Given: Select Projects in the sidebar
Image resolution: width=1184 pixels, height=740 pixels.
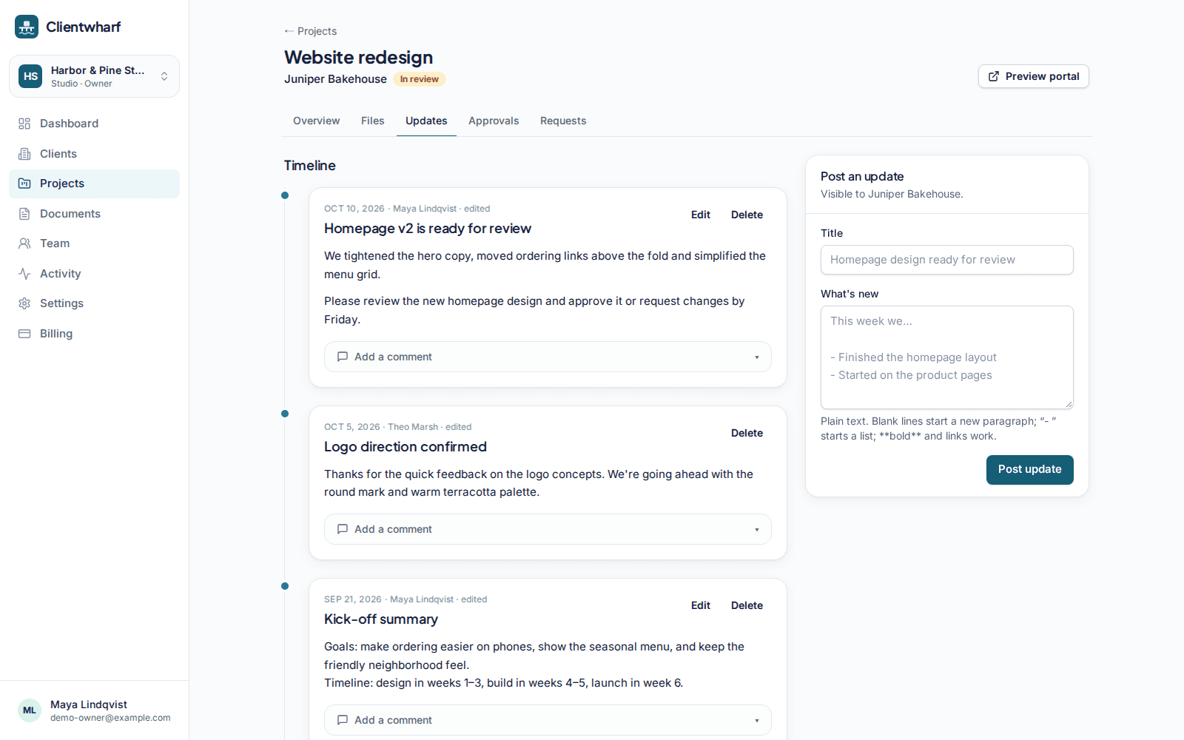Looking at the screenshot, I should point(94,184).
